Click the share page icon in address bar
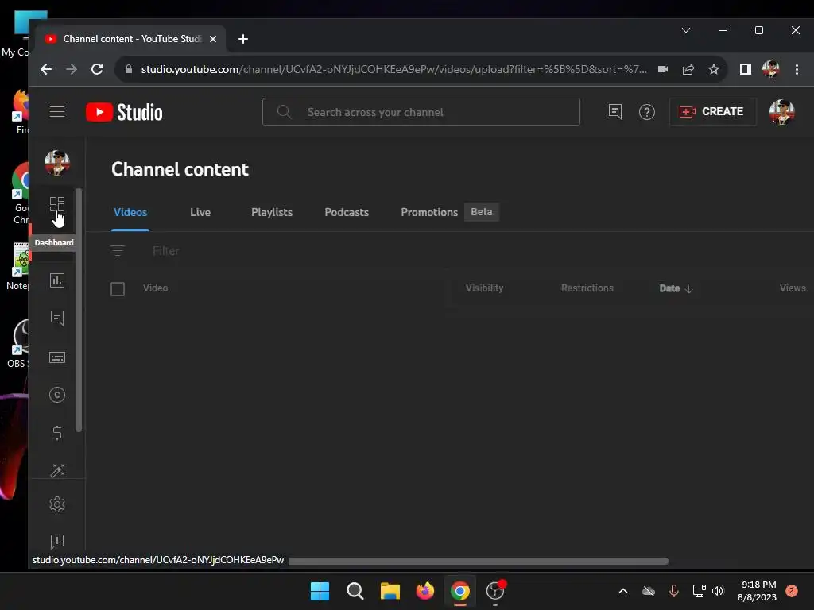The height and width of the screenshot is (610, 814). (688, 69)
